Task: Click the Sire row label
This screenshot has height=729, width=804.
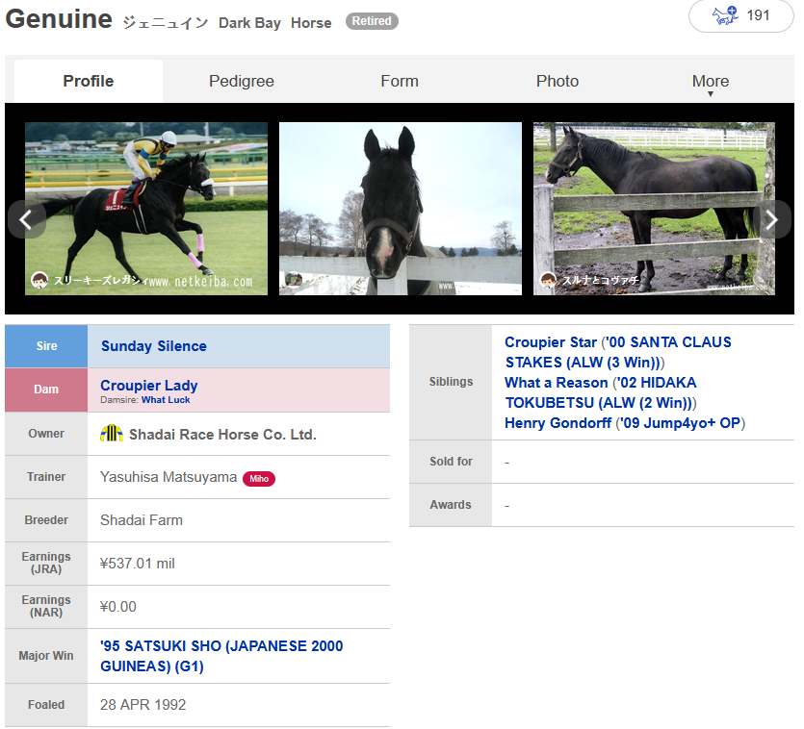Action: pos(46,346)
